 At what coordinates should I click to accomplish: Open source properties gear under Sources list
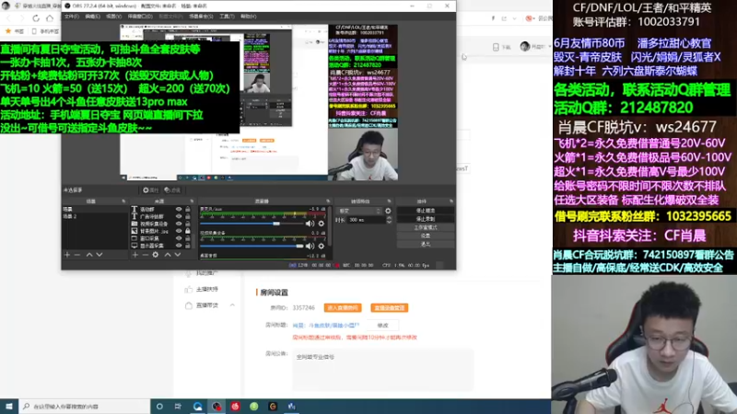pos(156,255)
